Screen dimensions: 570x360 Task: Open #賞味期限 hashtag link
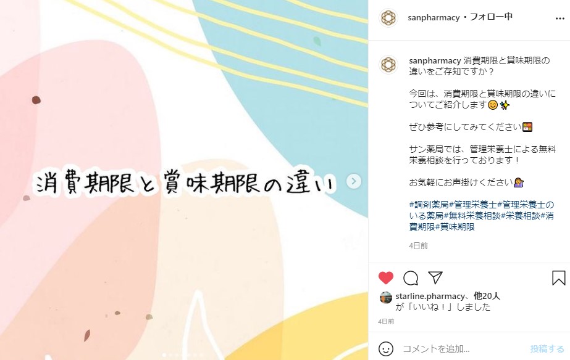point(455,227)
